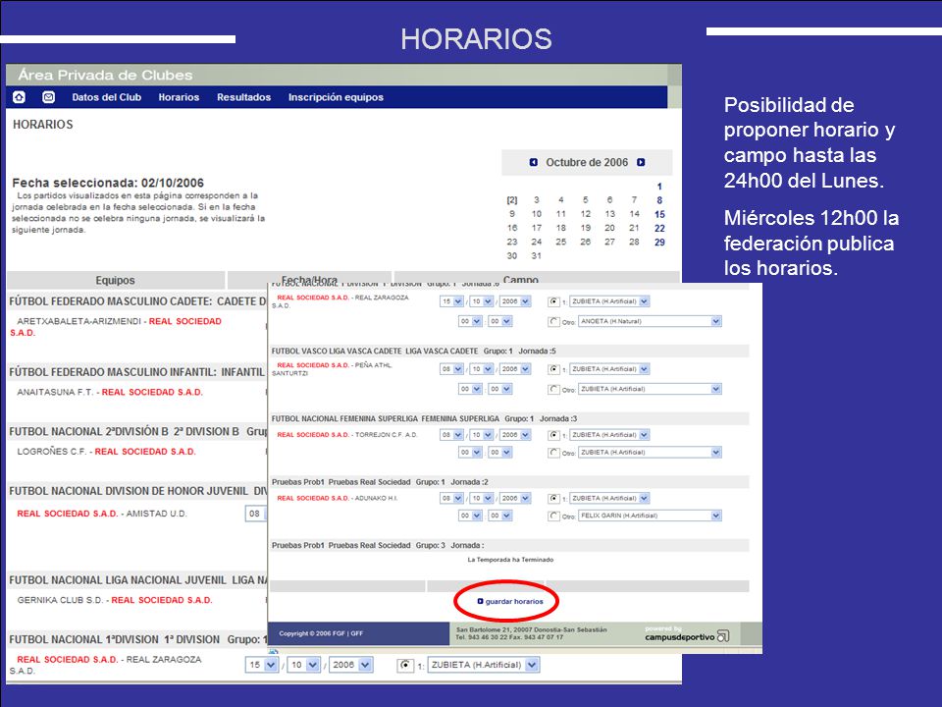Select Otro field option for Torrejon C.F. match
Image resolution: width=942 pixels, height=707 pixels.
(x=553, y=453)
